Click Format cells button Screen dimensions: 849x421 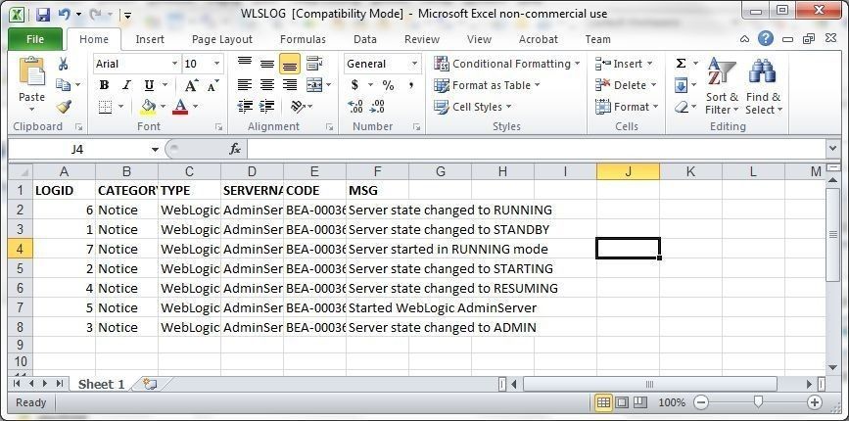pos(627,107)
